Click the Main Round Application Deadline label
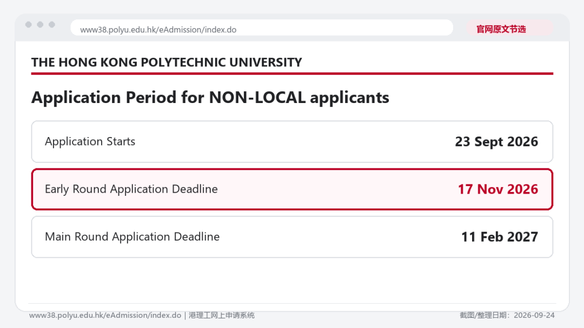Image resolution: width=584 pixels, height=328 pixels. (132, 237)
